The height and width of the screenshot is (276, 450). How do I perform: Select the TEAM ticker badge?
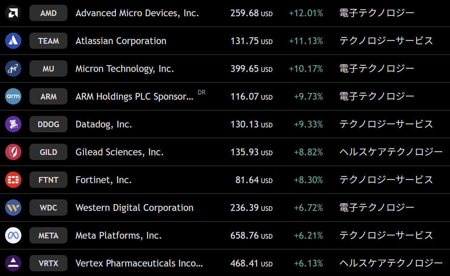[x=48, y=41]
